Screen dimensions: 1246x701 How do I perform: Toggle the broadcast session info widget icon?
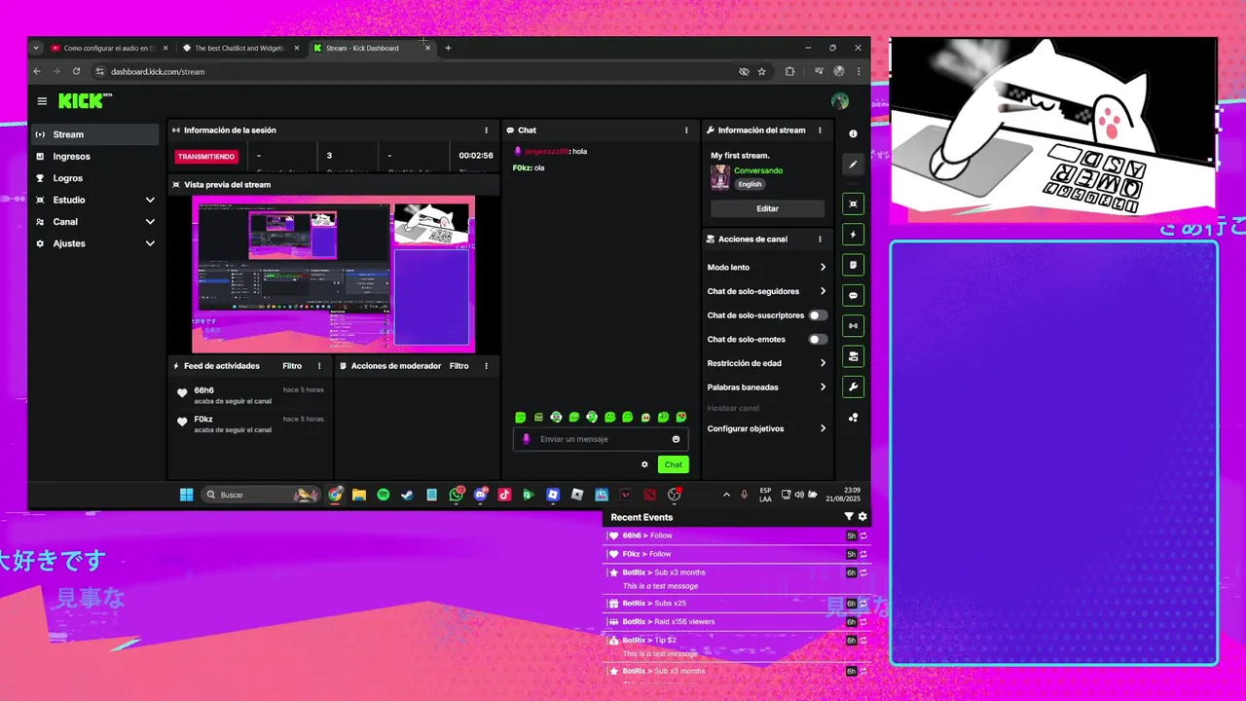click(x=854, y=326)
